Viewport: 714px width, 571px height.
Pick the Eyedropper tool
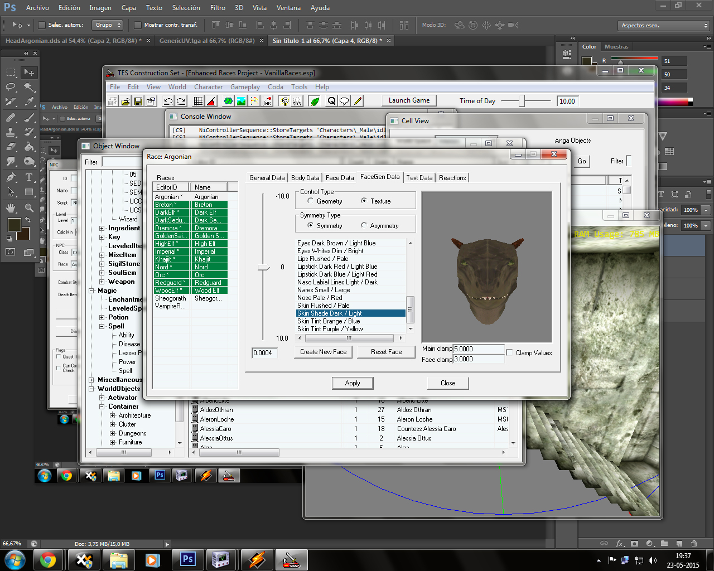(29, 102)
